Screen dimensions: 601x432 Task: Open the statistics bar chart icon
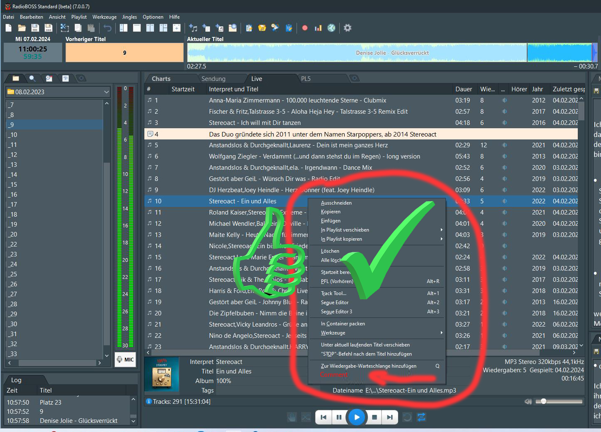coord(318,28)
